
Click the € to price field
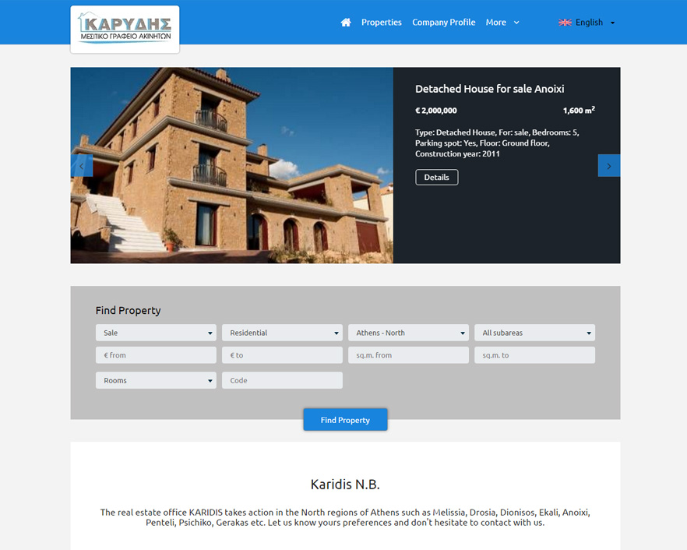[x=282, y=355]
